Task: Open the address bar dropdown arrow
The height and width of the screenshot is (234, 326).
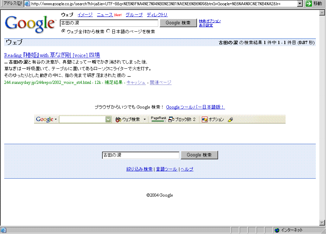Action: [300, 4]
